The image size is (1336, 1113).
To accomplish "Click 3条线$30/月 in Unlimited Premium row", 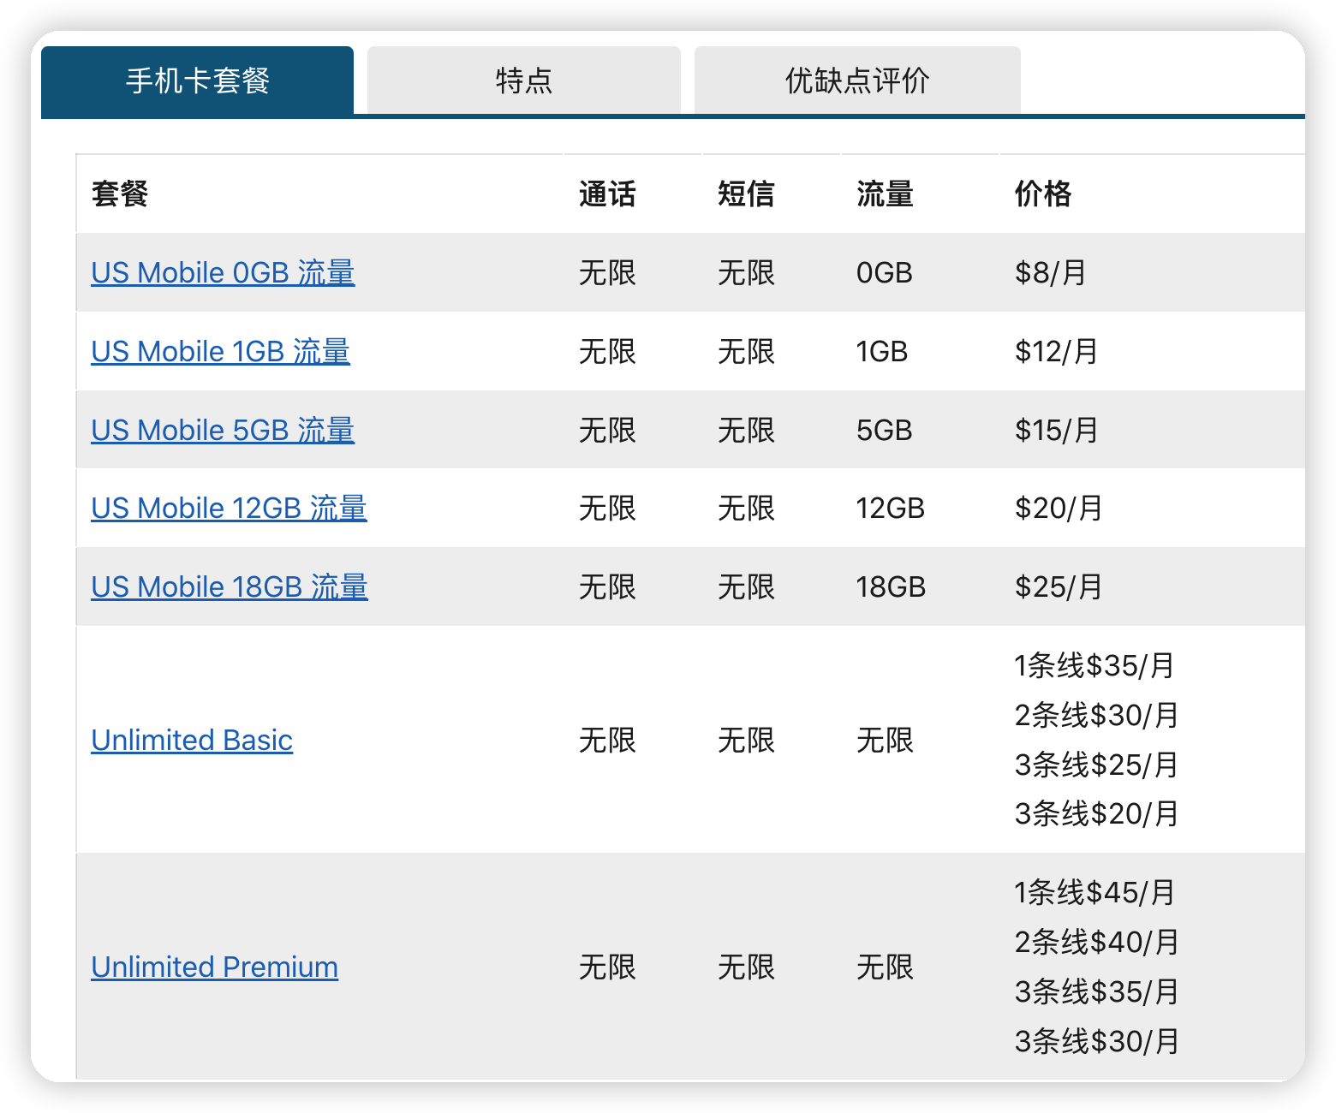I will 1096,1042.
